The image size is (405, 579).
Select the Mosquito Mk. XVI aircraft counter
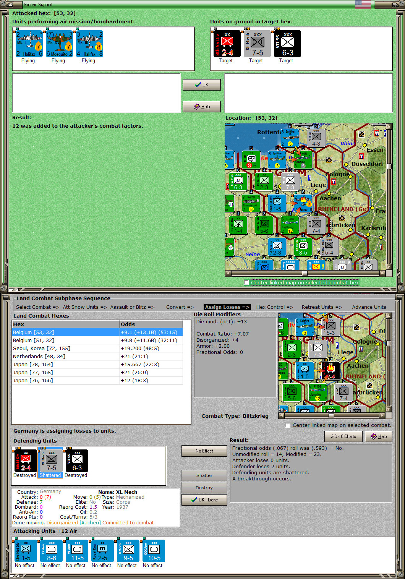coord(59,44)
